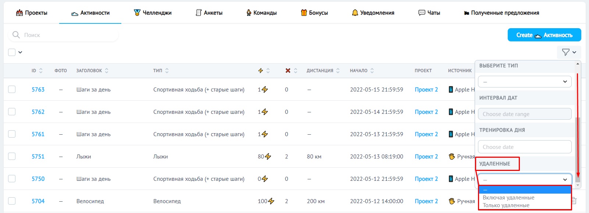The height and width of the screenshot is (213, 589).
Task: Click the 200 км distance cell
Action: (315, 201)
